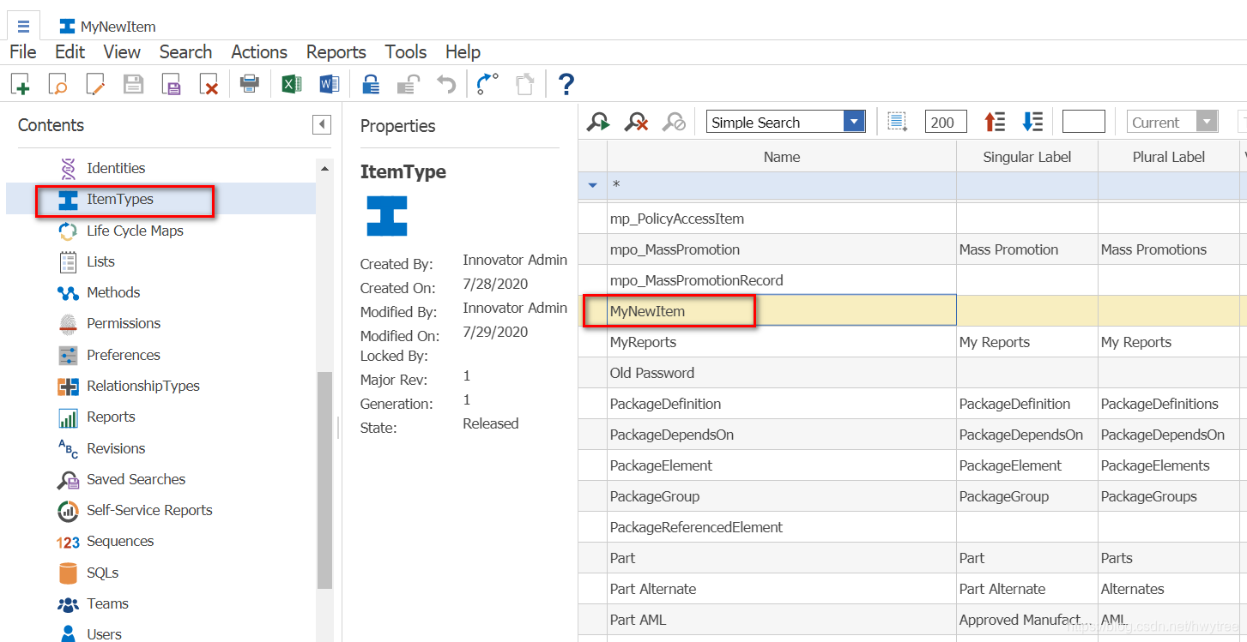Select Saved Searches in Contents tree
Screen dimensions: 1247x642
point(136,479)
